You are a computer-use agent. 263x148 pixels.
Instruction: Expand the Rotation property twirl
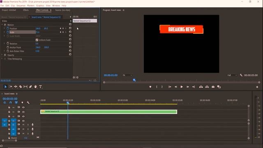[5, 44]
